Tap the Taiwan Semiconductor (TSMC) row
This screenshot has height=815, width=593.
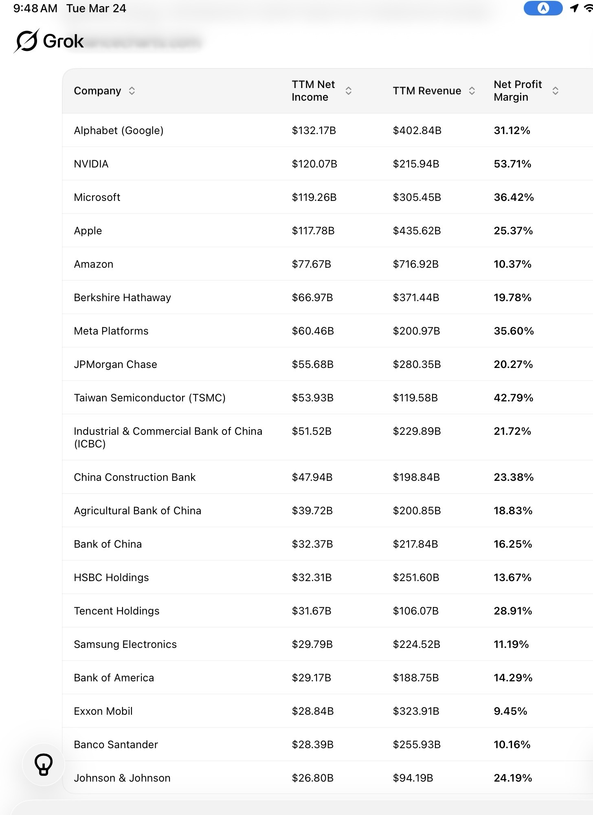pyautogui.click(x=149, y=398)
